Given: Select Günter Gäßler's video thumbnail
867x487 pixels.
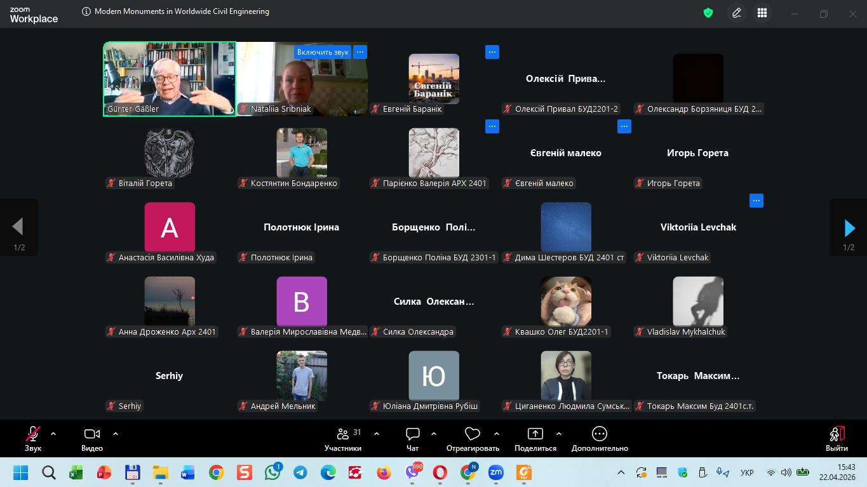Looking at the screenshot, I should point(169,79).
